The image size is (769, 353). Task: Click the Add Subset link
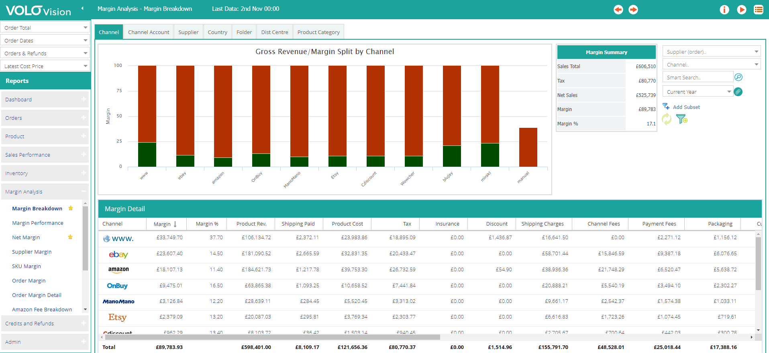point(686,107)
